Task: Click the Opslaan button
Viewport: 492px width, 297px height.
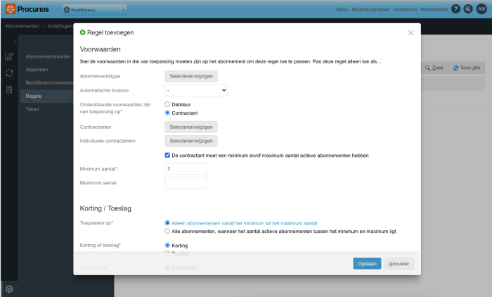Action: 367,264
